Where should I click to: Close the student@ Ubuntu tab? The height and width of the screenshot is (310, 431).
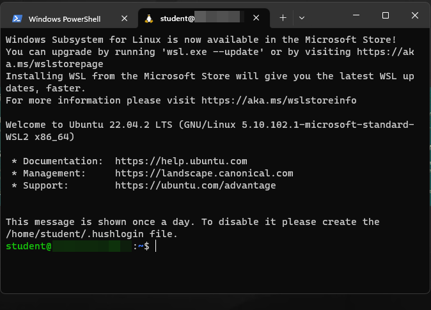[x=256, y=18]
